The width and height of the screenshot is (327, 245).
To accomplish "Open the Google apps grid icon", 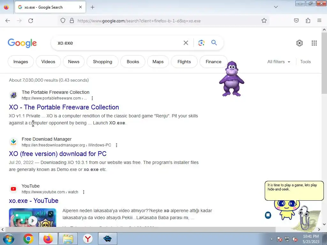I will [314, 43].
